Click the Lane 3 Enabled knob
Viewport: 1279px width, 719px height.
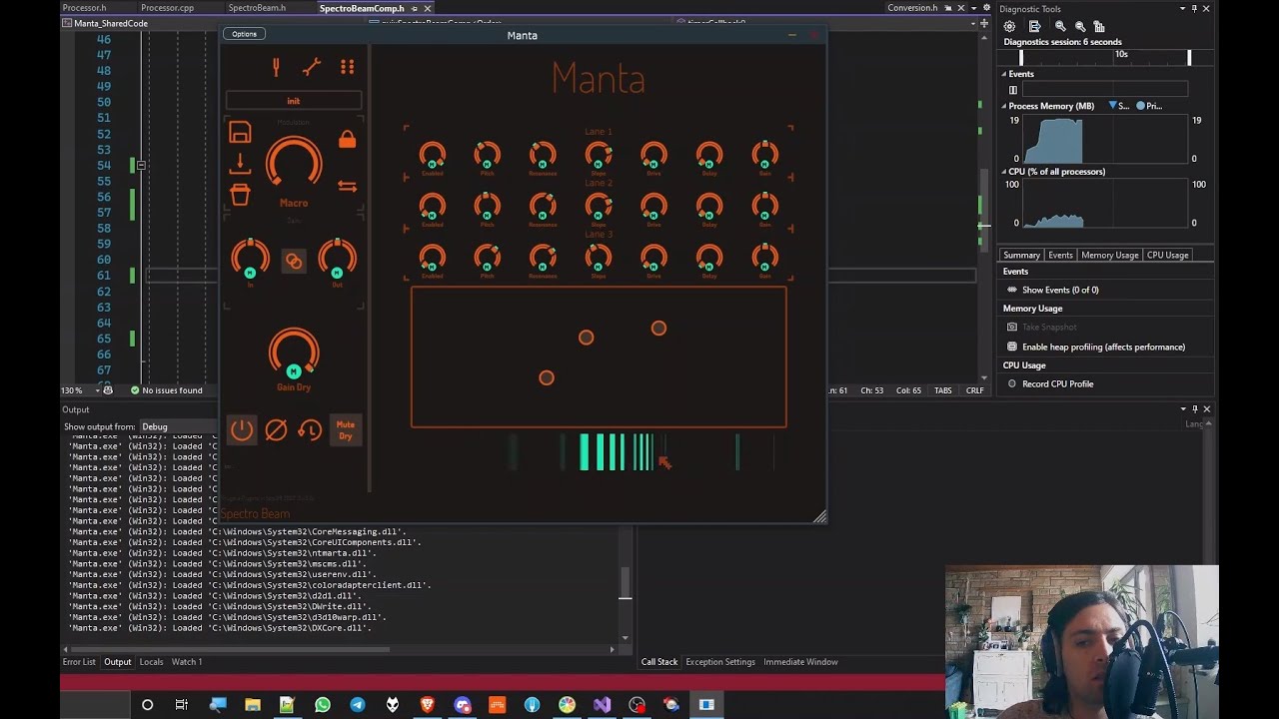[432, 257]
